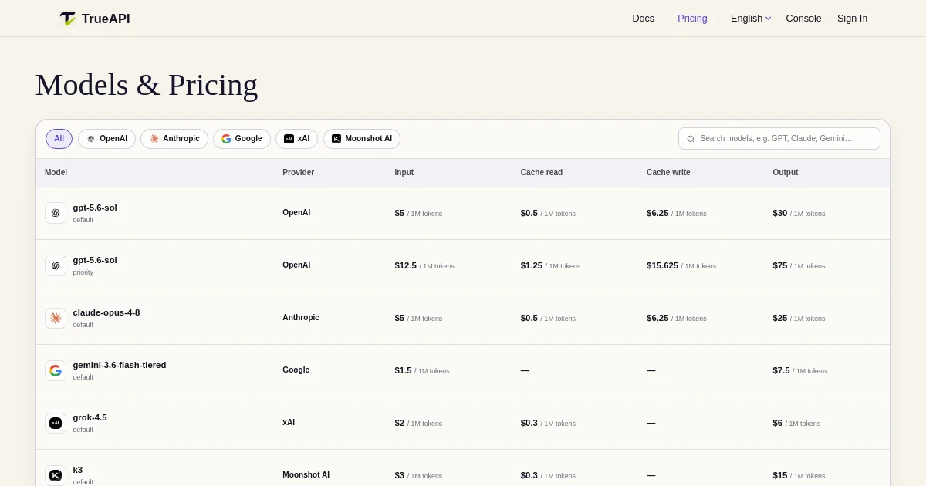Click the Cache read column header
This screenshot has width=926, height=486.
click(542, 173)
